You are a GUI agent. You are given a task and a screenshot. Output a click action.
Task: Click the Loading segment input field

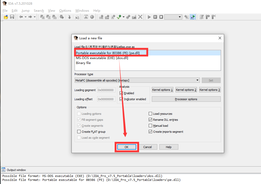(106, 90)
